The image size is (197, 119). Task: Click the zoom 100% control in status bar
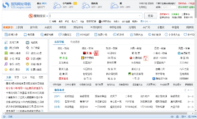[x=192, y=117]
